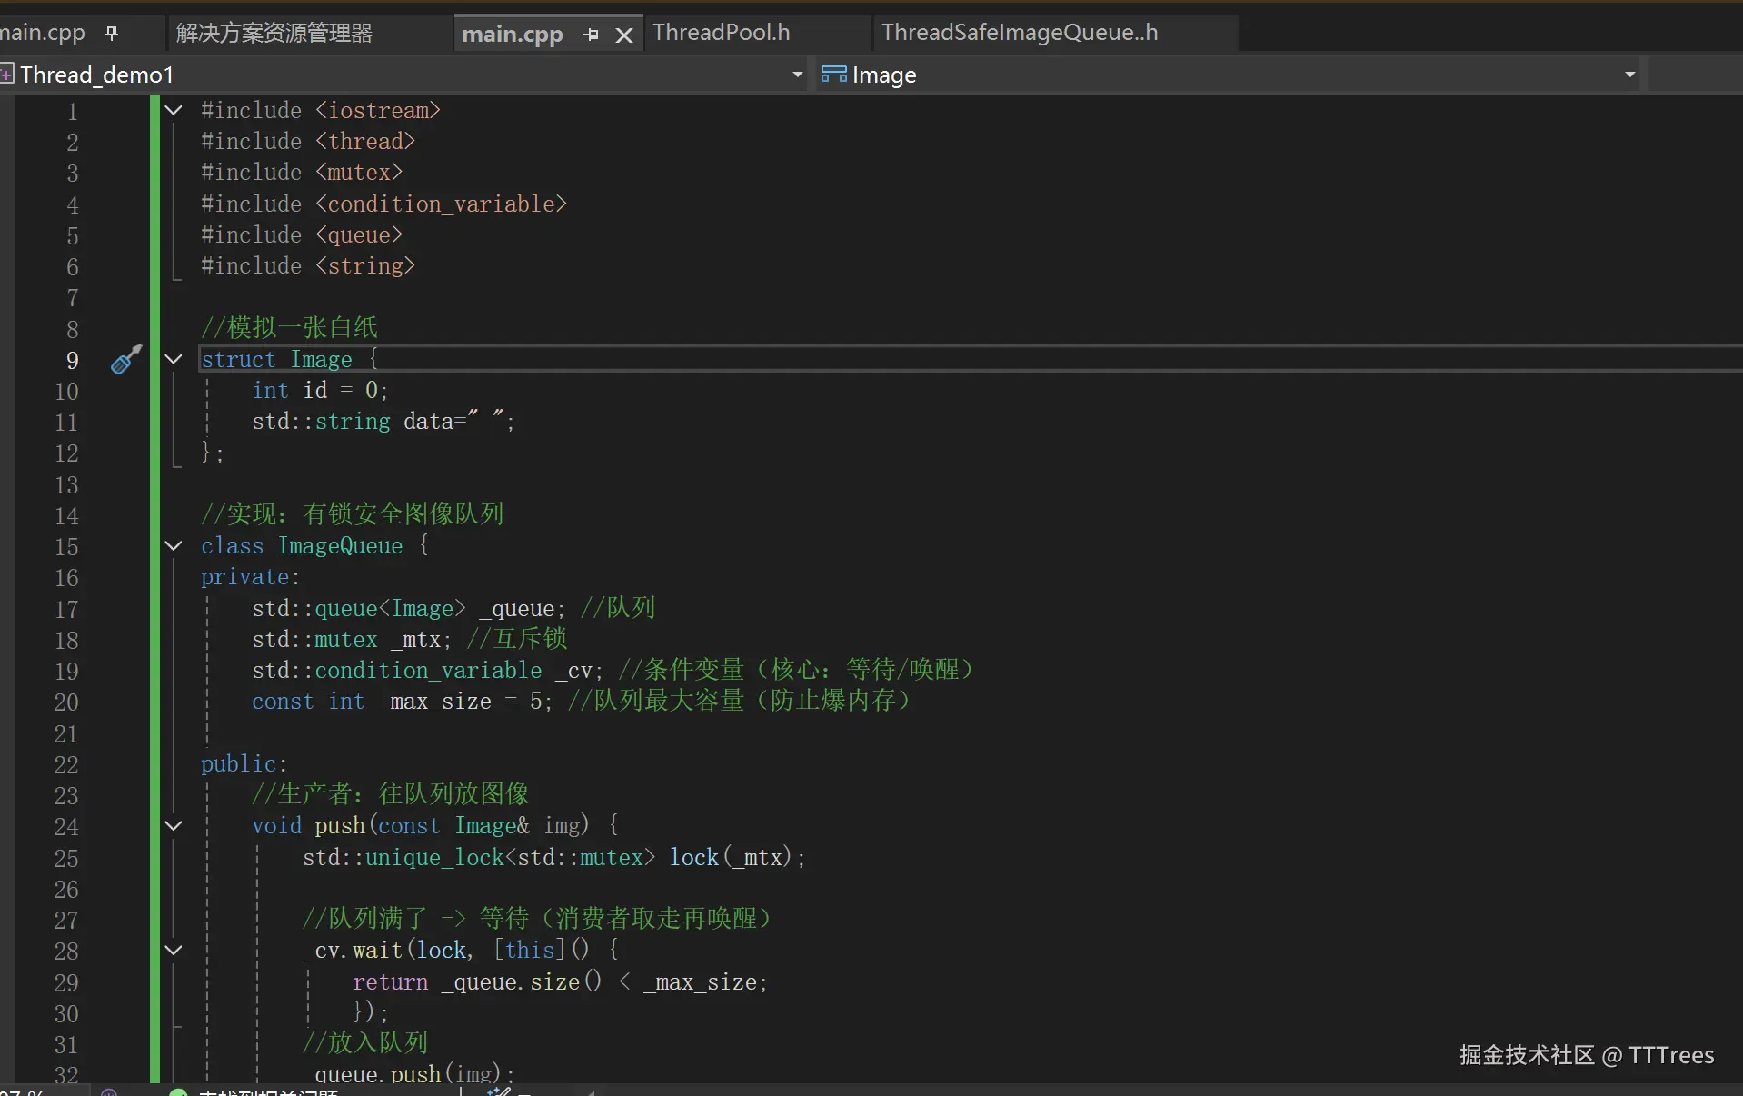
Task: Click the code line '#include <iostream>'
Action: (321, 111)
